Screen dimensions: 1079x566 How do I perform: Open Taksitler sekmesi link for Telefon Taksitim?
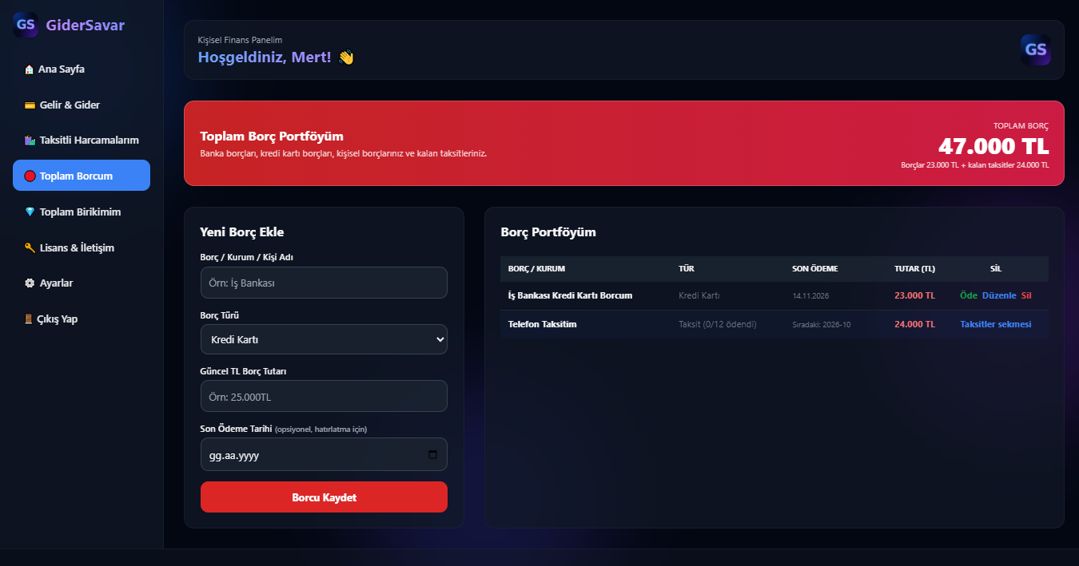pos(996,324)
